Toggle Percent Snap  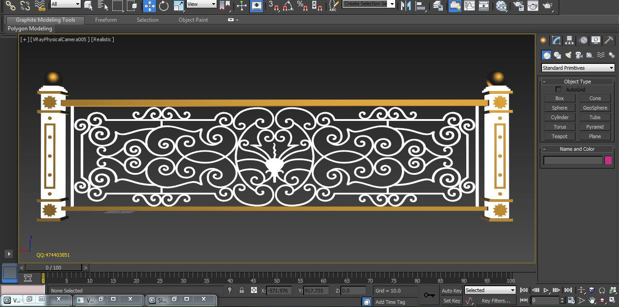[x=302, y=5]
